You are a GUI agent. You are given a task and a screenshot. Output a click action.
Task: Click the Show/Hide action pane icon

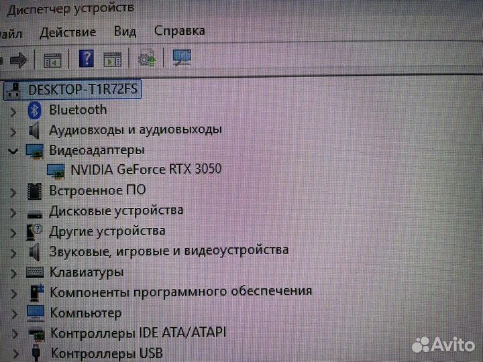(x=113, y=60)
